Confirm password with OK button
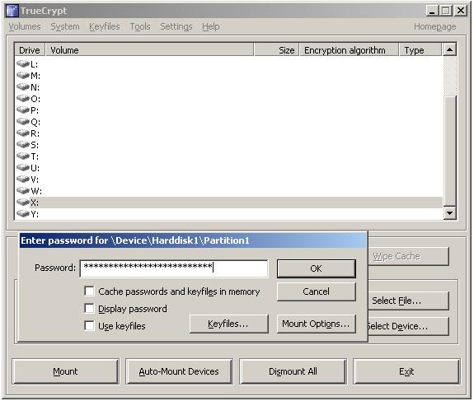 point(317,268)
